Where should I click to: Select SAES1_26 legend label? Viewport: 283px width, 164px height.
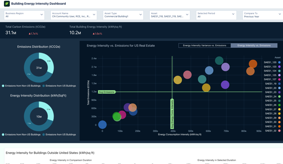[271, 105]
